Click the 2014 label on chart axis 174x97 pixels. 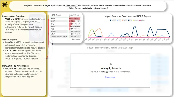pos(132,40)
